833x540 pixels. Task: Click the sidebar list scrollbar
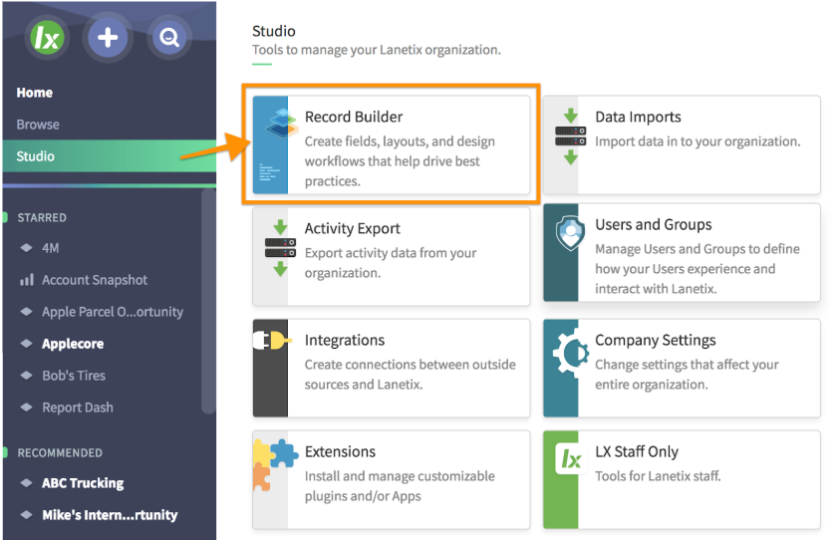point(208,301)
